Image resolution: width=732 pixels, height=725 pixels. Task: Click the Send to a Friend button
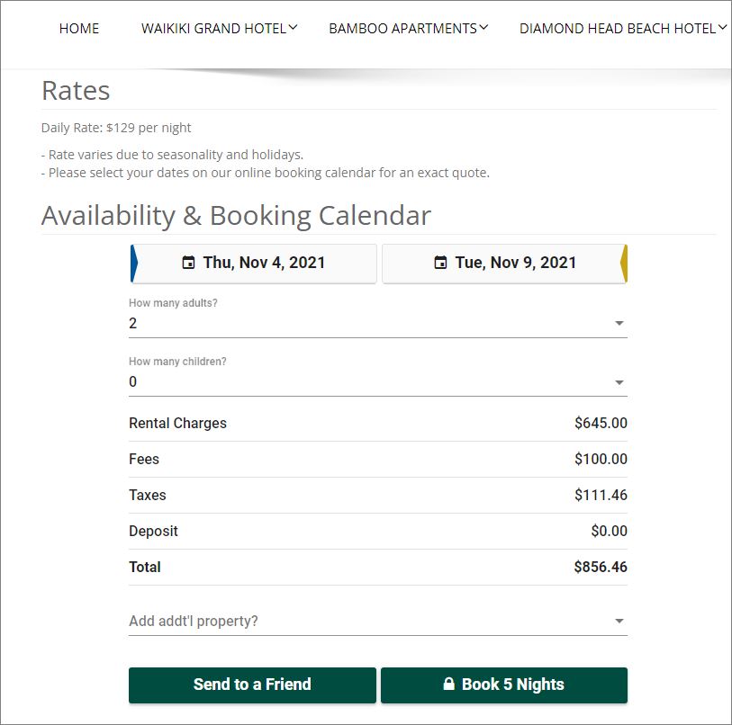coord(252,685)
